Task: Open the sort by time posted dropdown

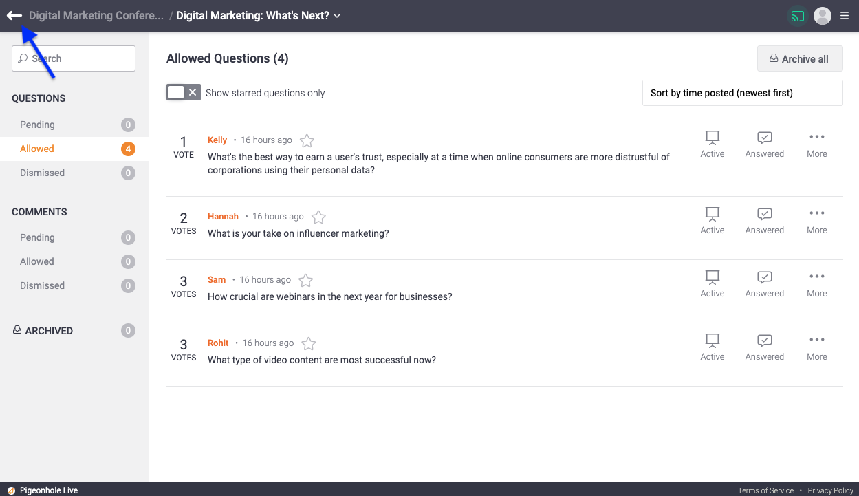Action: [742, 93]
